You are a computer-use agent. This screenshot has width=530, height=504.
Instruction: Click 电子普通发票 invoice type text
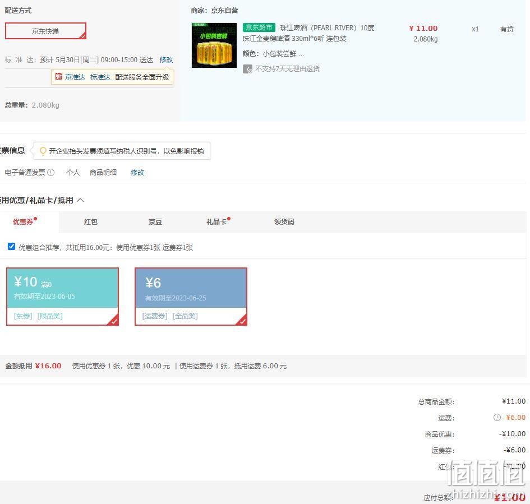25,173
